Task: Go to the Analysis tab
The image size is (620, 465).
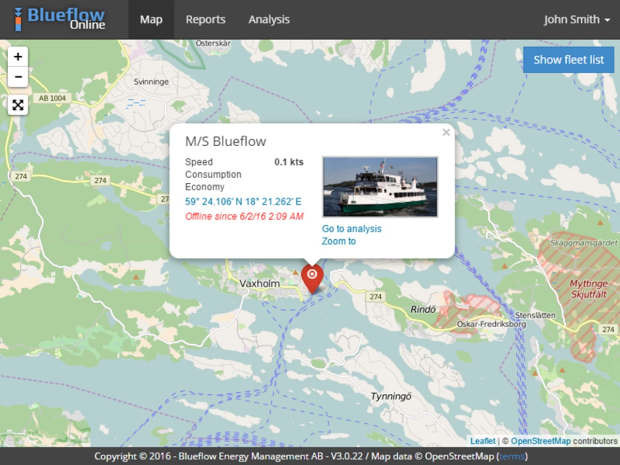Action: click(269, 20)
